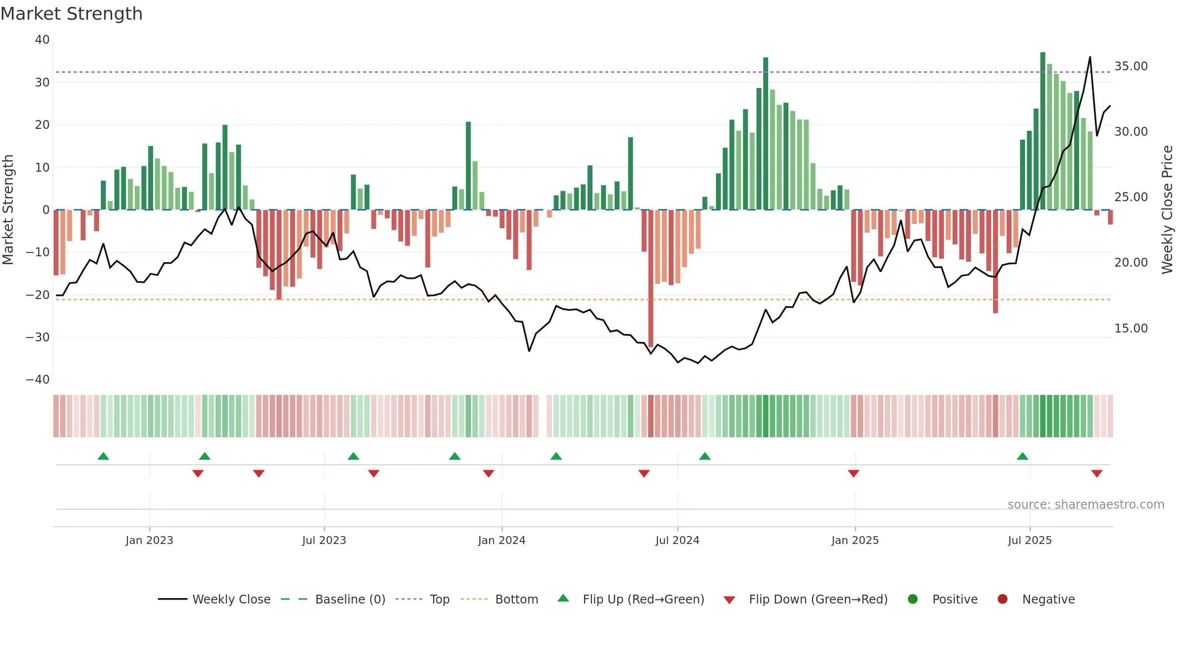
Task: Click the 'Jan 2023' x-axis label
Action: [x=149, y=540]
